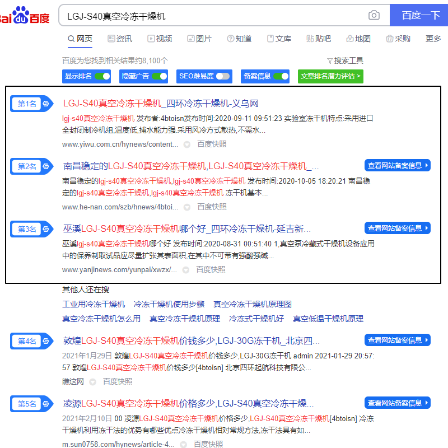The width and height of the screenshot is (448, 448).
Task: Click the rank 4 badge share icon
Action: tap(46, 341)
